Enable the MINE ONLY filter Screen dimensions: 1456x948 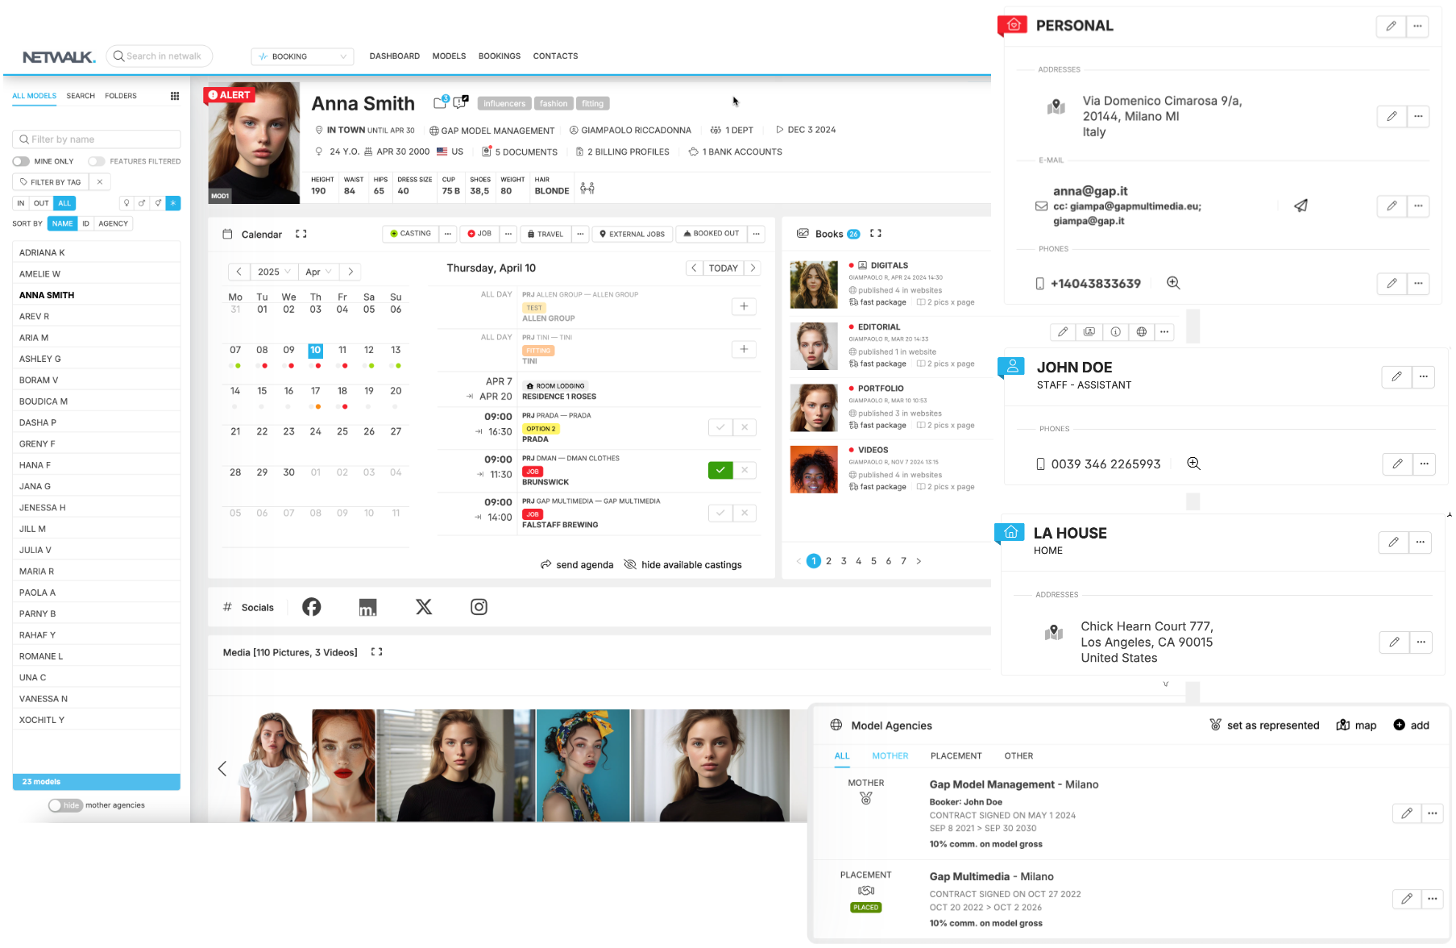(x=21, y=161)
